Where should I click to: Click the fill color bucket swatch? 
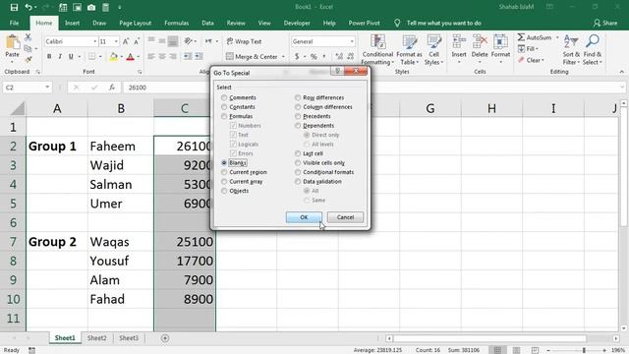[x=114, y=57]
